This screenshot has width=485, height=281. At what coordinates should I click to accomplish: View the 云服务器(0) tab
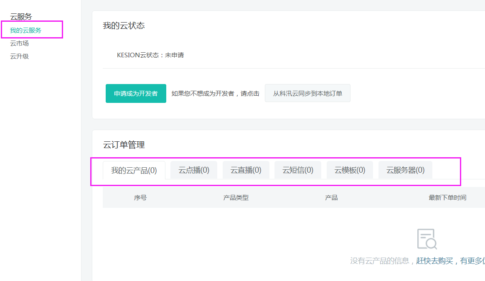click(x=405, y=170)
